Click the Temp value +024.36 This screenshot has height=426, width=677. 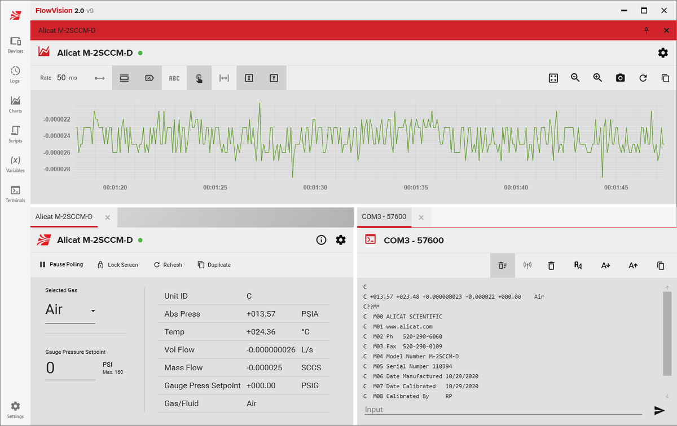coord(261,332)
